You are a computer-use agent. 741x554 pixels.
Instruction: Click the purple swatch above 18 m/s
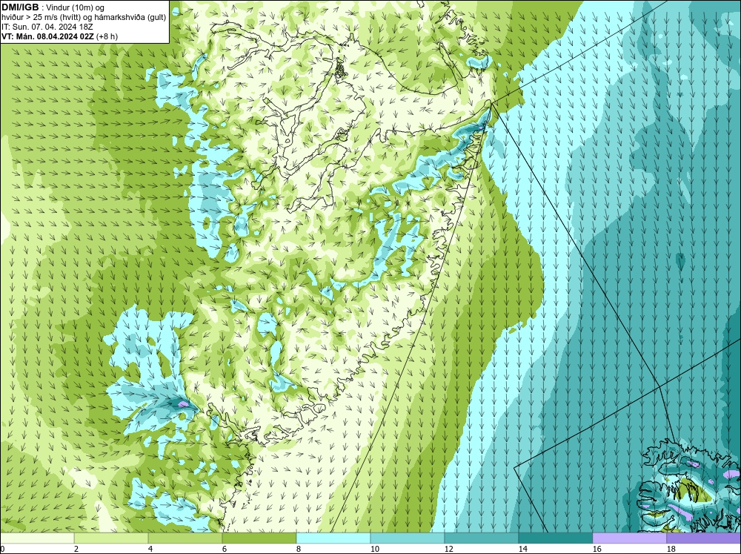click(x=703, y=538)
